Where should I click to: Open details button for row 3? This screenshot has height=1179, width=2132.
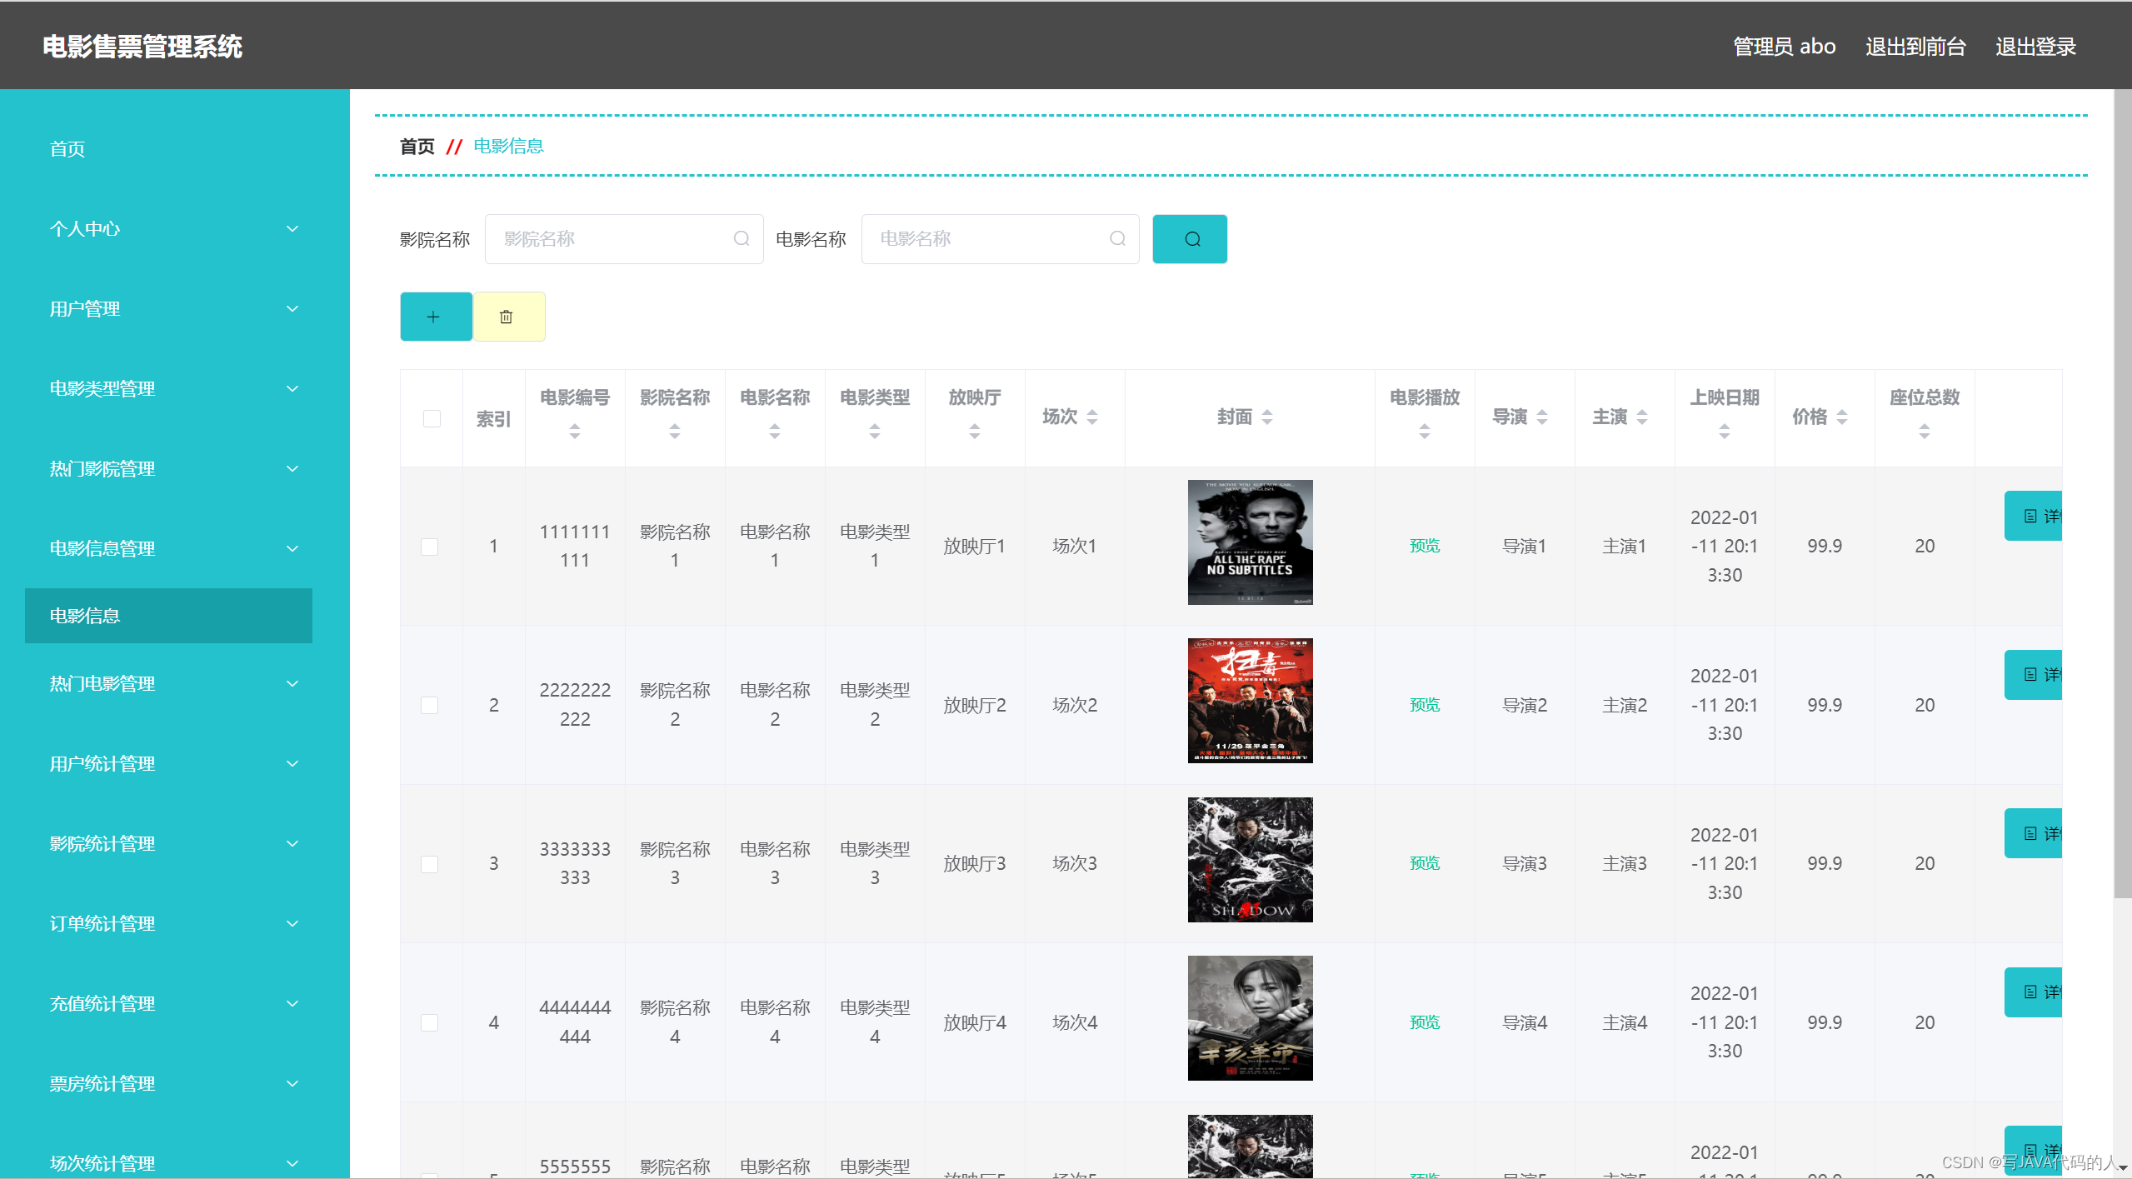[2033, 833]
